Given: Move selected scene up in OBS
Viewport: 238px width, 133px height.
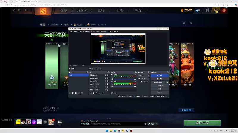Looking at the screenshot, I should click(x=79, y=93).
